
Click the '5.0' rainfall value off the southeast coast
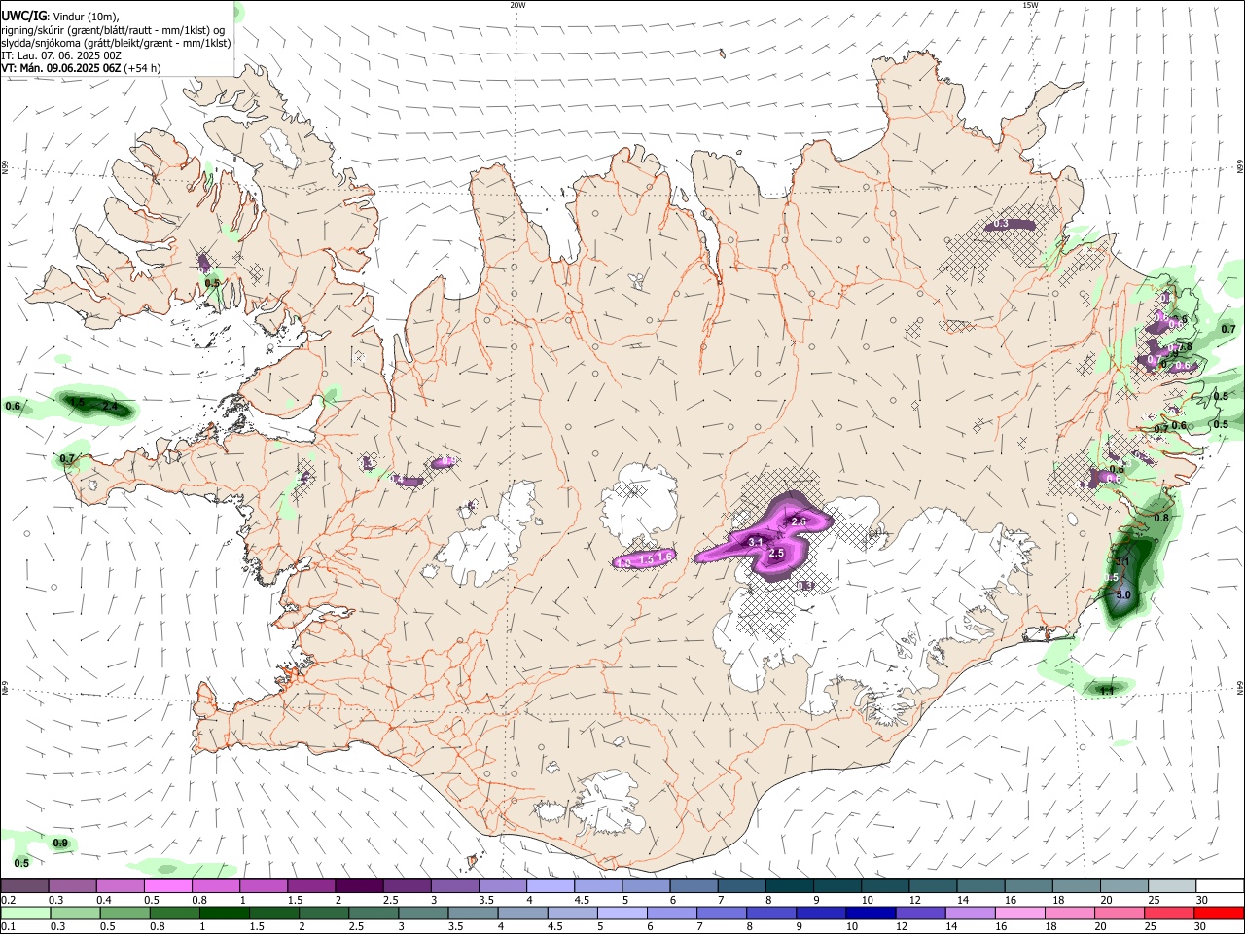tap(1124, 594)
